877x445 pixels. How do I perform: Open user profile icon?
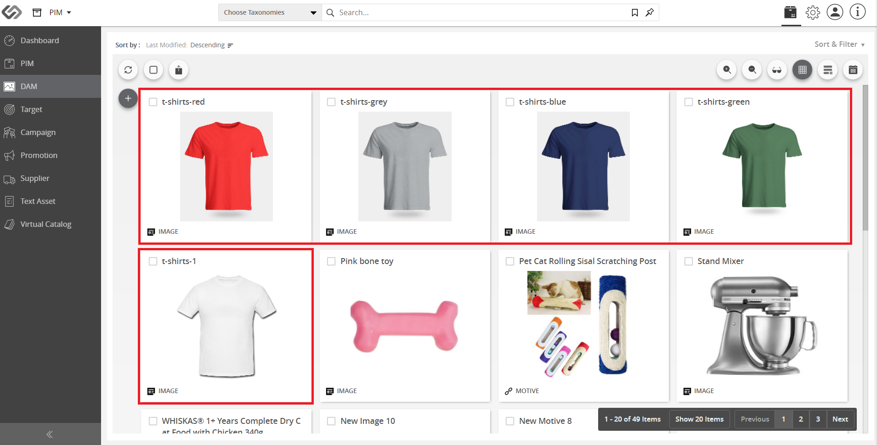(835, 12)
